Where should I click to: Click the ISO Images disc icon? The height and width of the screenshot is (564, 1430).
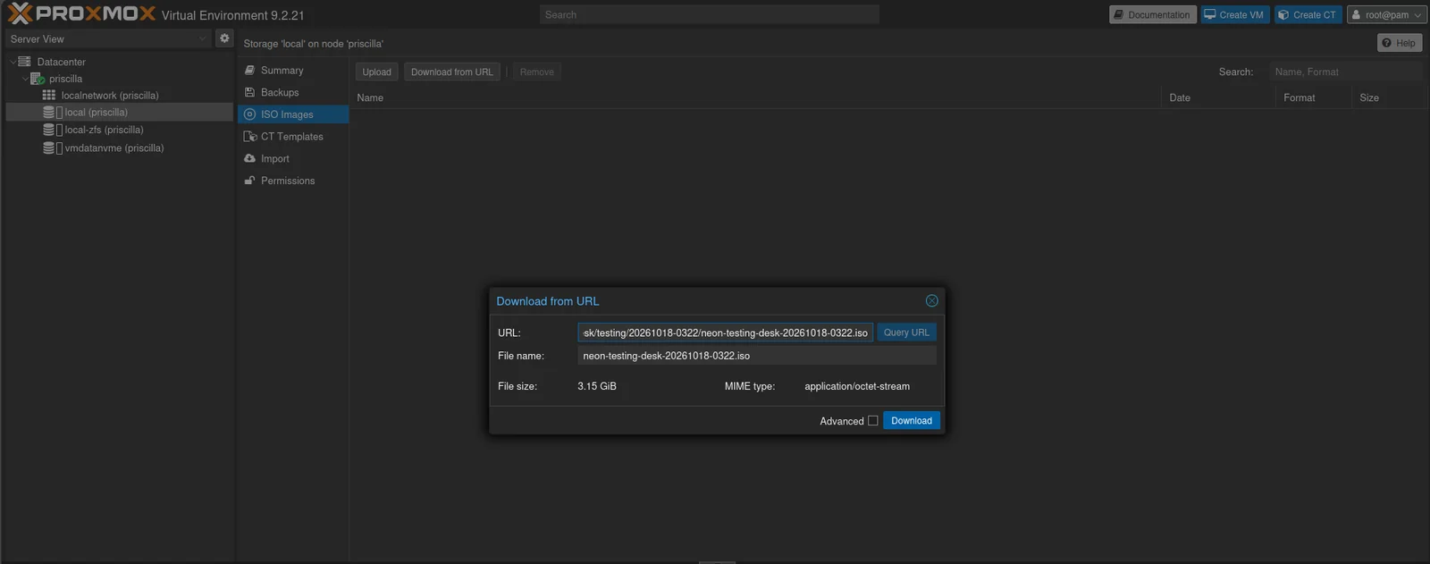(250, 114)
